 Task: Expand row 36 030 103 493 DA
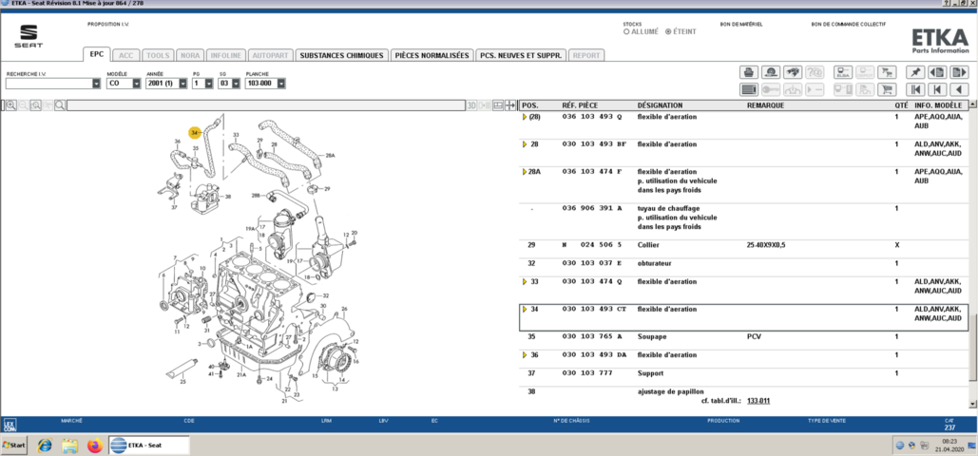525,355
